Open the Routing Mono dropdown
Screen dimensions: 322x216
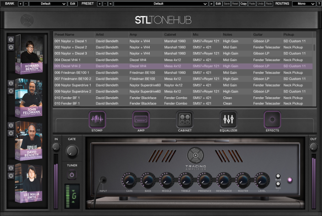304,4
